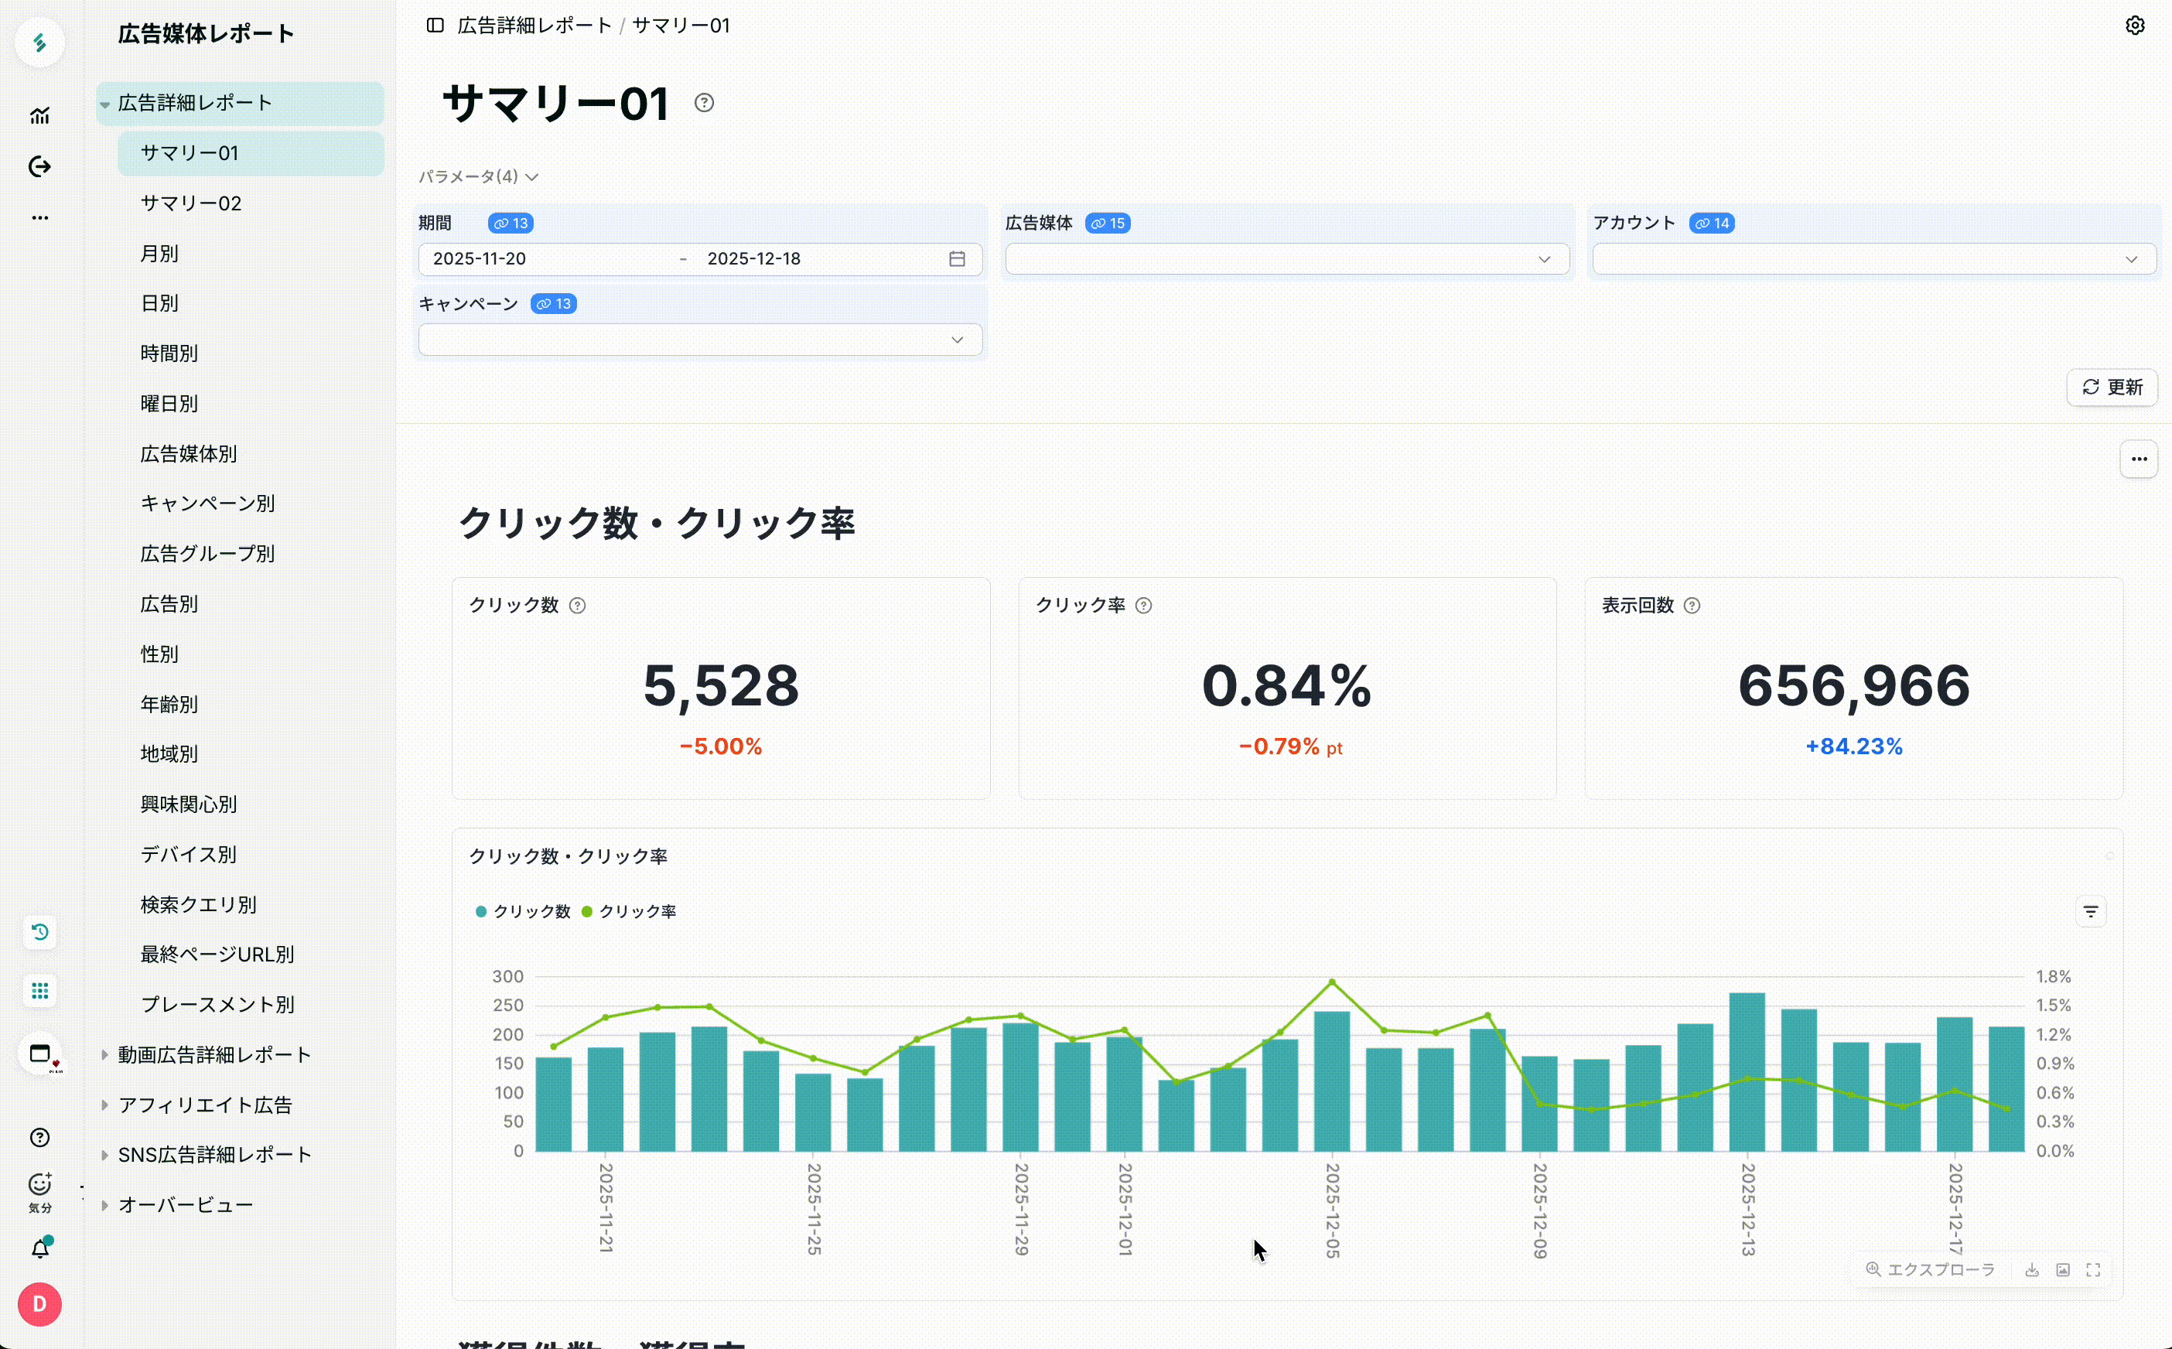Toggle クリック数 legend series
Screen dimensions: 2172x1349
point(523,911)
